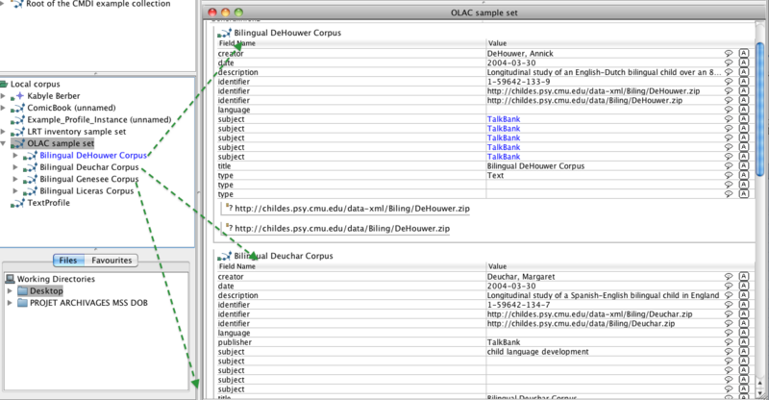Click the first TalkBank subject value
769x400 pixels.
pyautogui.click(x=503, y=119)
